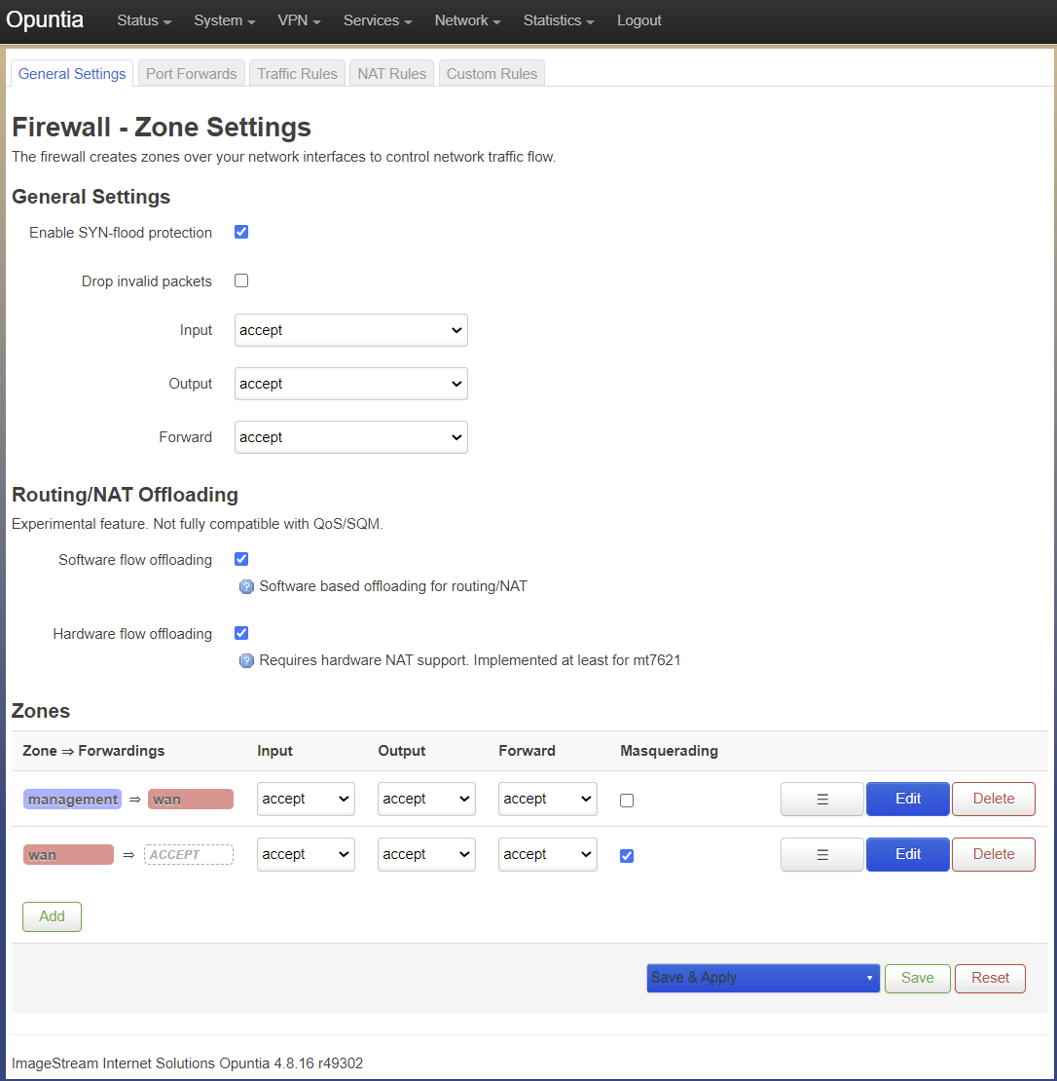Delete the management zone
The image size is (1057, 1081).
(x=993, y=799)
